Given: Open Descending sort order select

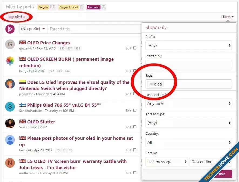Looking at the screenshot, I should click(211, 162).
